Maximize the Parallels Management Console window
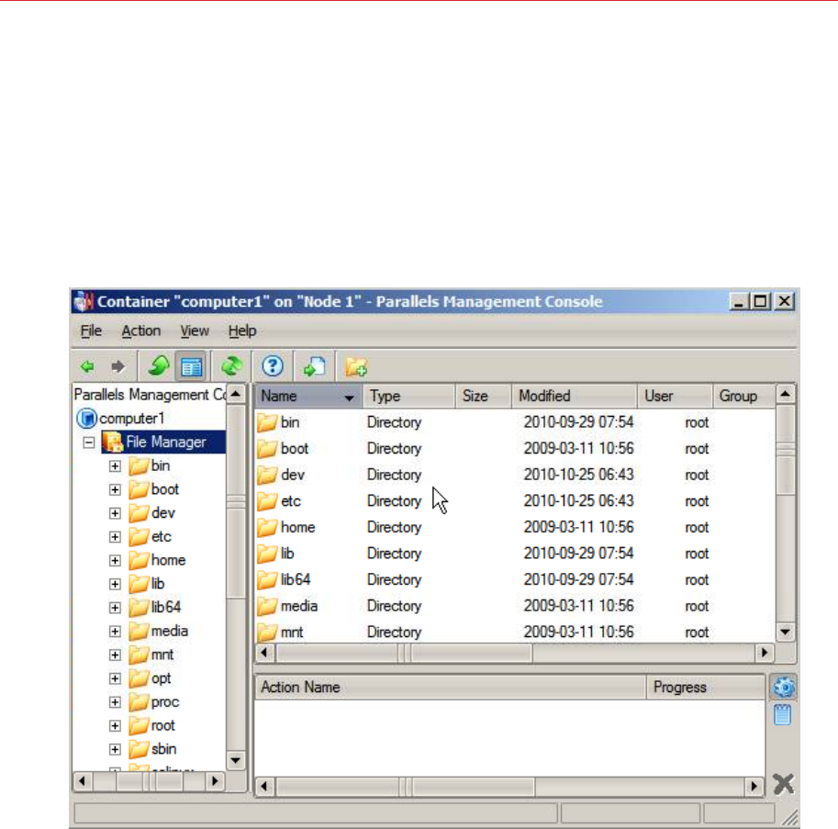This screenshot has height=829, width=838. coord(761,301)
